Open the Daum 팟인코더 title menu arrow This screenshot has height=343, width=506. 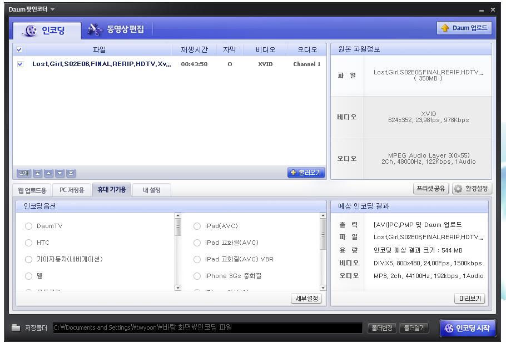[x=52, y=9]
